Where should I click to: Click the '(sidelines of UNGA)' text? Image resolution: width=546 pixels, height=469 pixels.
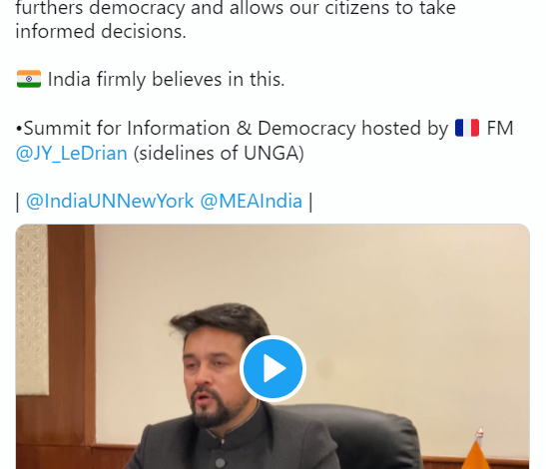pyautogui.click(x=219, y=154)
